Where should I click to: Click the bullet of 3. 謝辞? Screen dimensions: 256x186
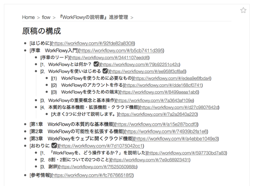point(36,167)
